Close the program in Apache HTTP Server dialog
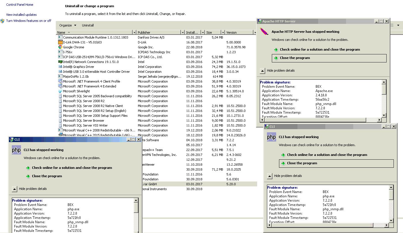 [295, 58]
